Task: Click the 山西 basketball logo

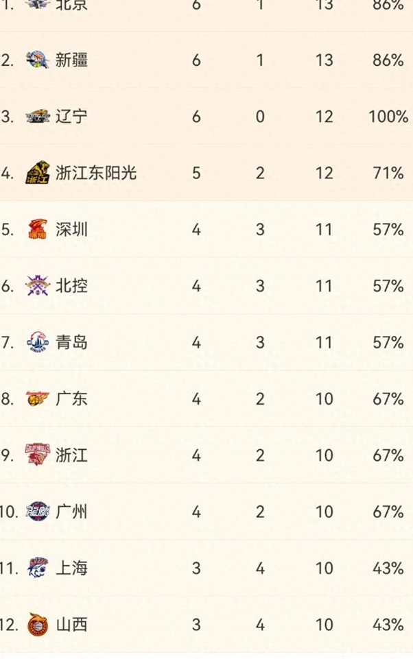Action: click(x=38, y=623)
